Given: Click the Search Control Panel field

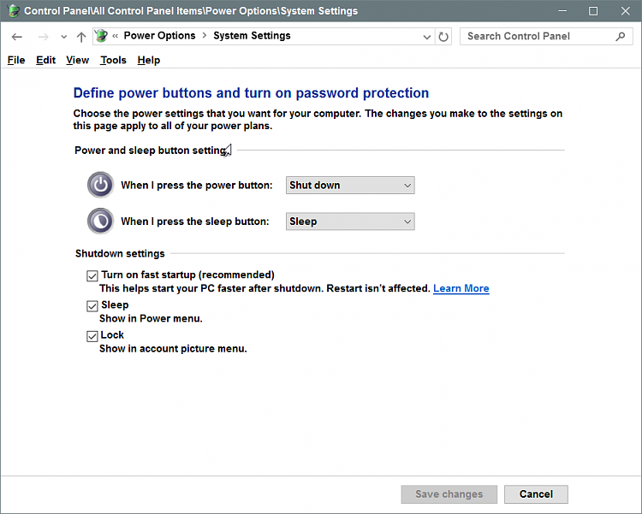Looking at the screenshot, I should point(539,37).
